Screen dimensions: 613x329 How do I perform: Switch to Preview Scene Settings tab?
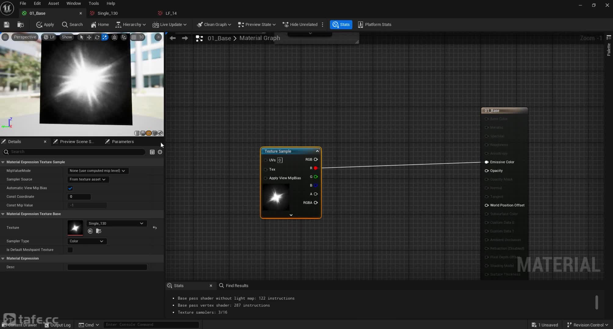click(x=77, y=141)
